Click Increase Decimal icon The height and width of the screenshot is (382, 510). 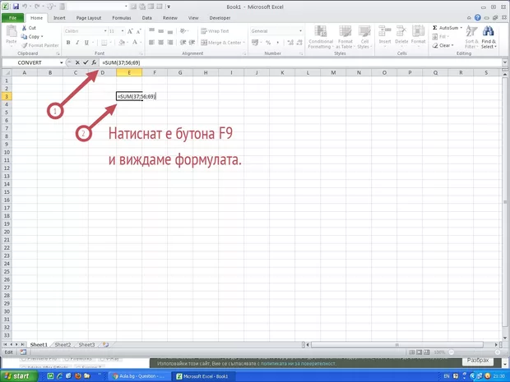point(290,43)
